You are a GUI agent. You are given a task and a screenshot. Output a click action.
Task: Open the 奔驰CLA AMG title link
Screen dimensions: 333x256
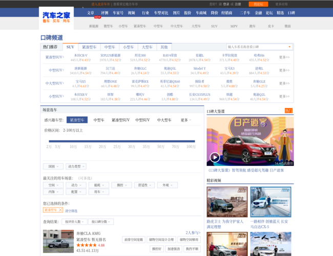(88, 233)
